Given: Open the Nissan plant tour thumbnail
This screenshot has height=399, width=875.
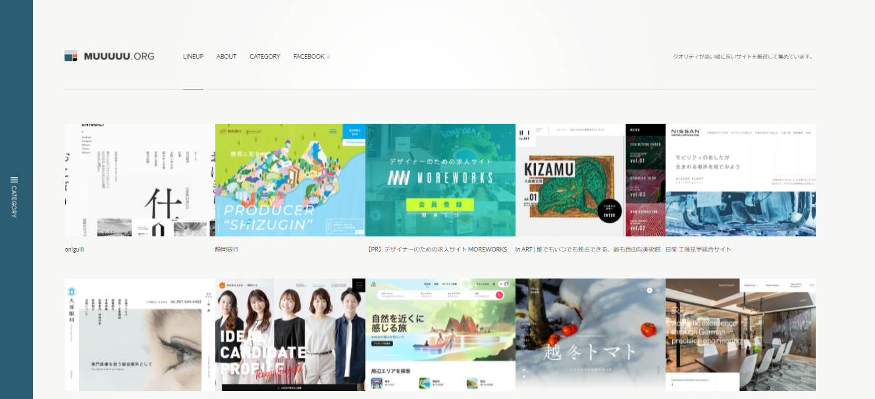Looking at the screenshot, I should coord(740,180).
